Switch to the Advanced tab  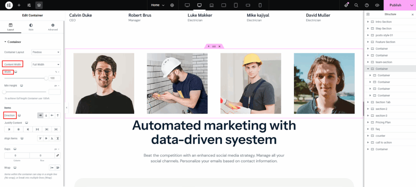(x=53, y=27)
